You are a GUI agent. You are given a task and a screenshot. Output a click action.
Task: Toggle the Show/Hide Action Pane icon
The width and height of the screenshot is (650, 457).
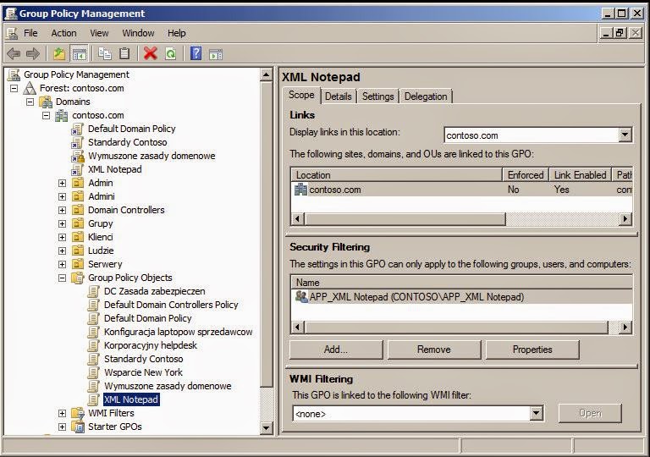point(216,54)
